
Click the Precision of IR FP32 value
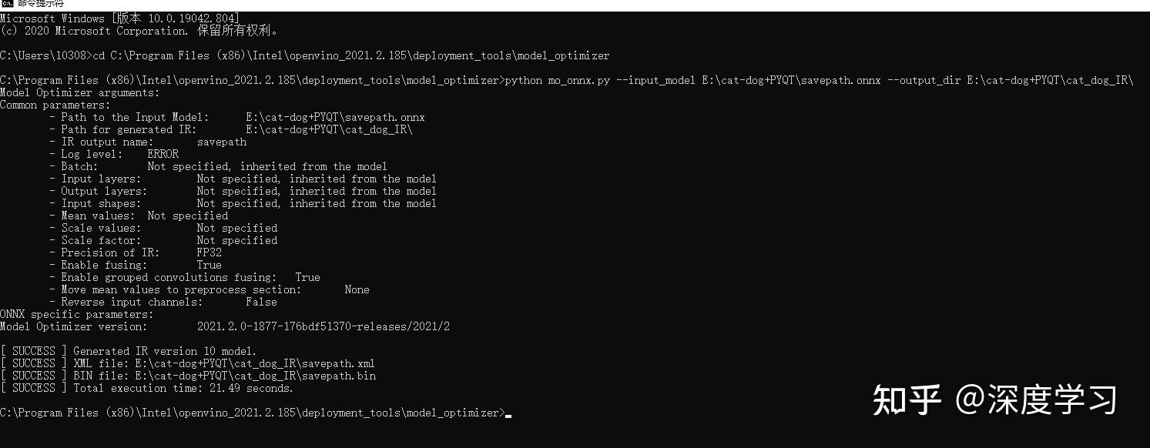(209, 252)
